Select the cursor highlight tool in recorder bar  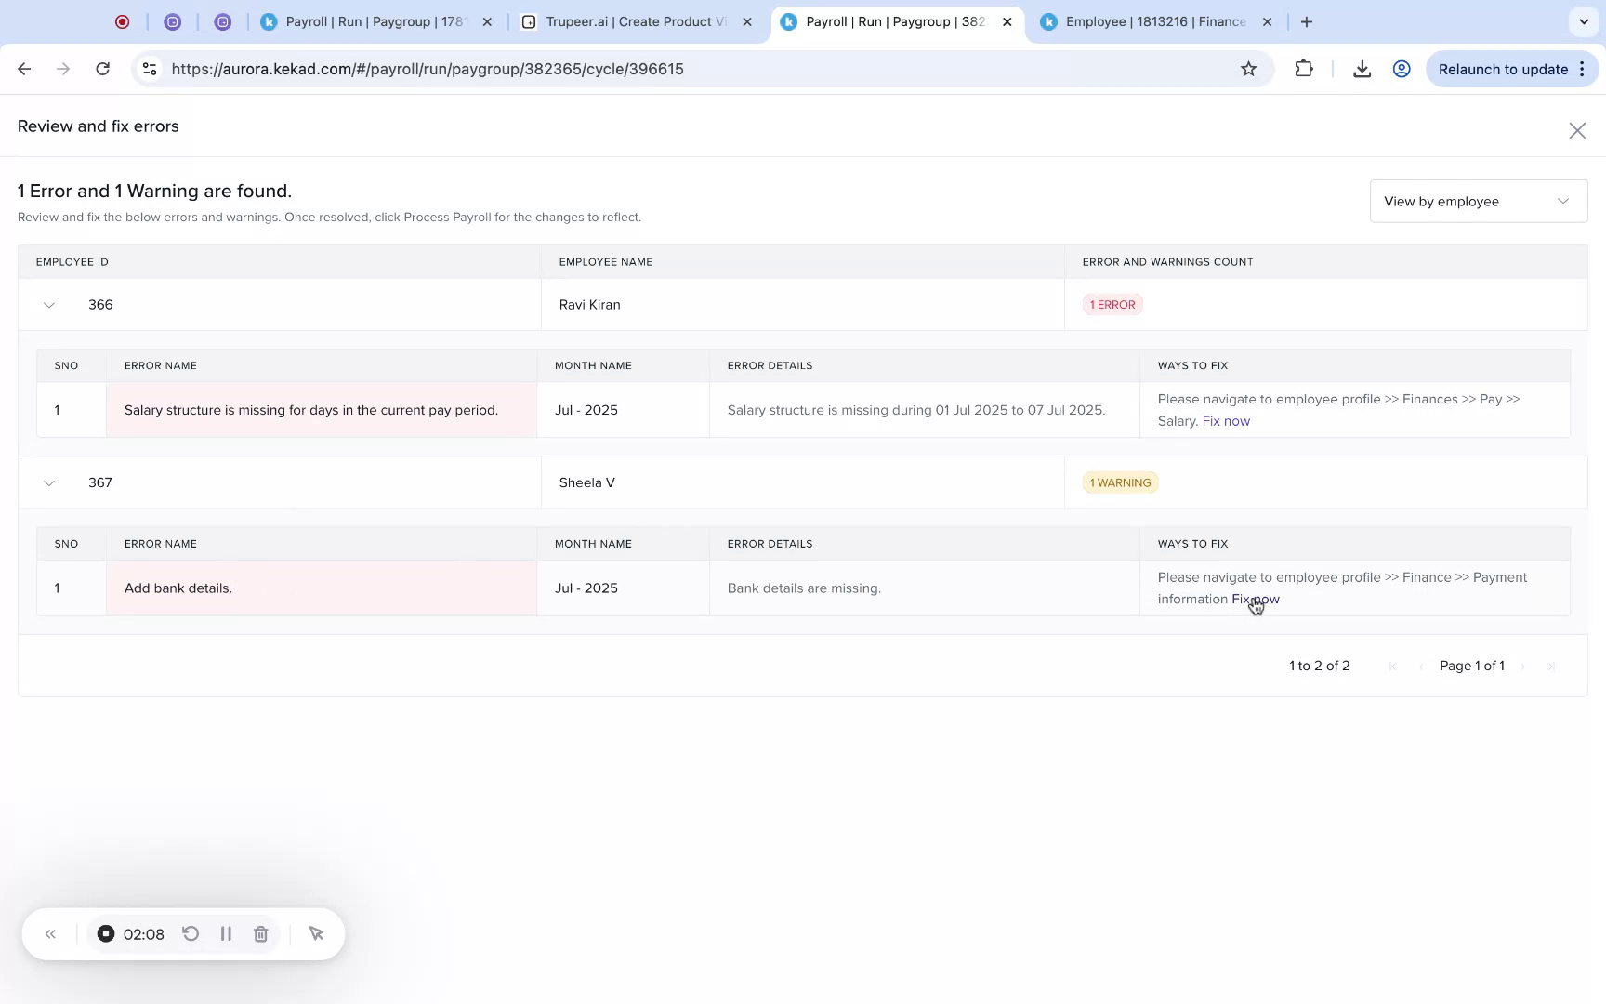[x=316, y=933]
